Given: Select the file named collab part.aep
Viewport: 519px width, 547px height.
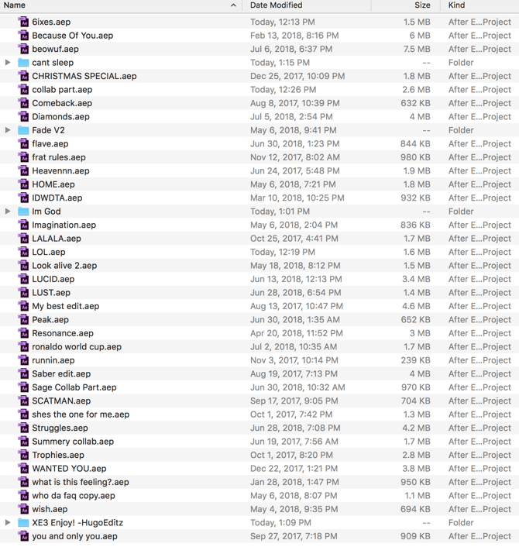Looking at the screenshot, I should click(62, 90).
